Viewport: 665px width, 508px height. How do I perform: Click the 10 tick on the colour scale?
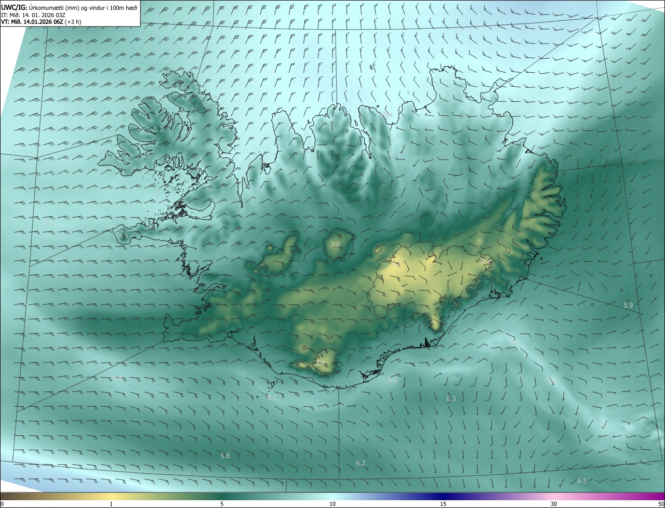(x=332, y=504)
